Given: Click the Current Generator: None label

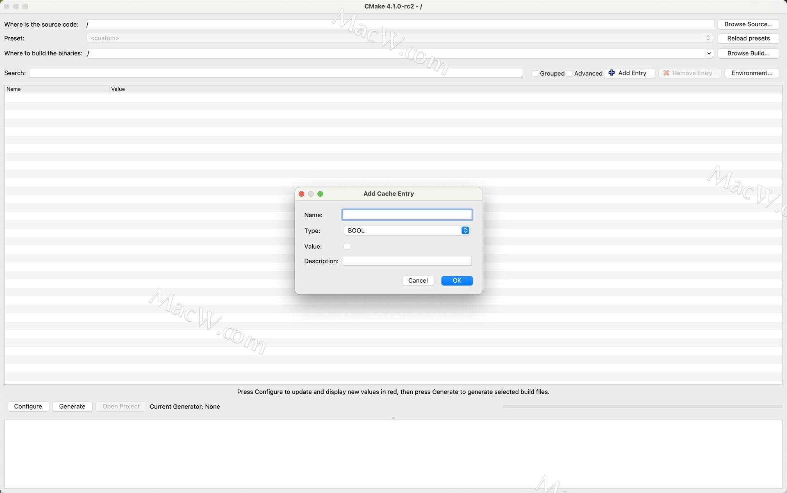Looking at the screenshot, I should pyautogui.click(x=185, y=407).
